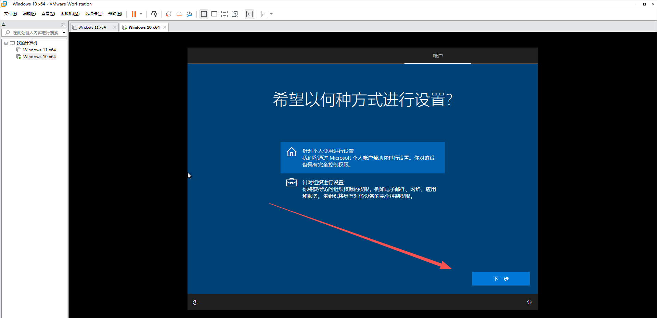Click the volume speaker icon in setup
The height and width of the screenshot is (318, 657).
529,302
